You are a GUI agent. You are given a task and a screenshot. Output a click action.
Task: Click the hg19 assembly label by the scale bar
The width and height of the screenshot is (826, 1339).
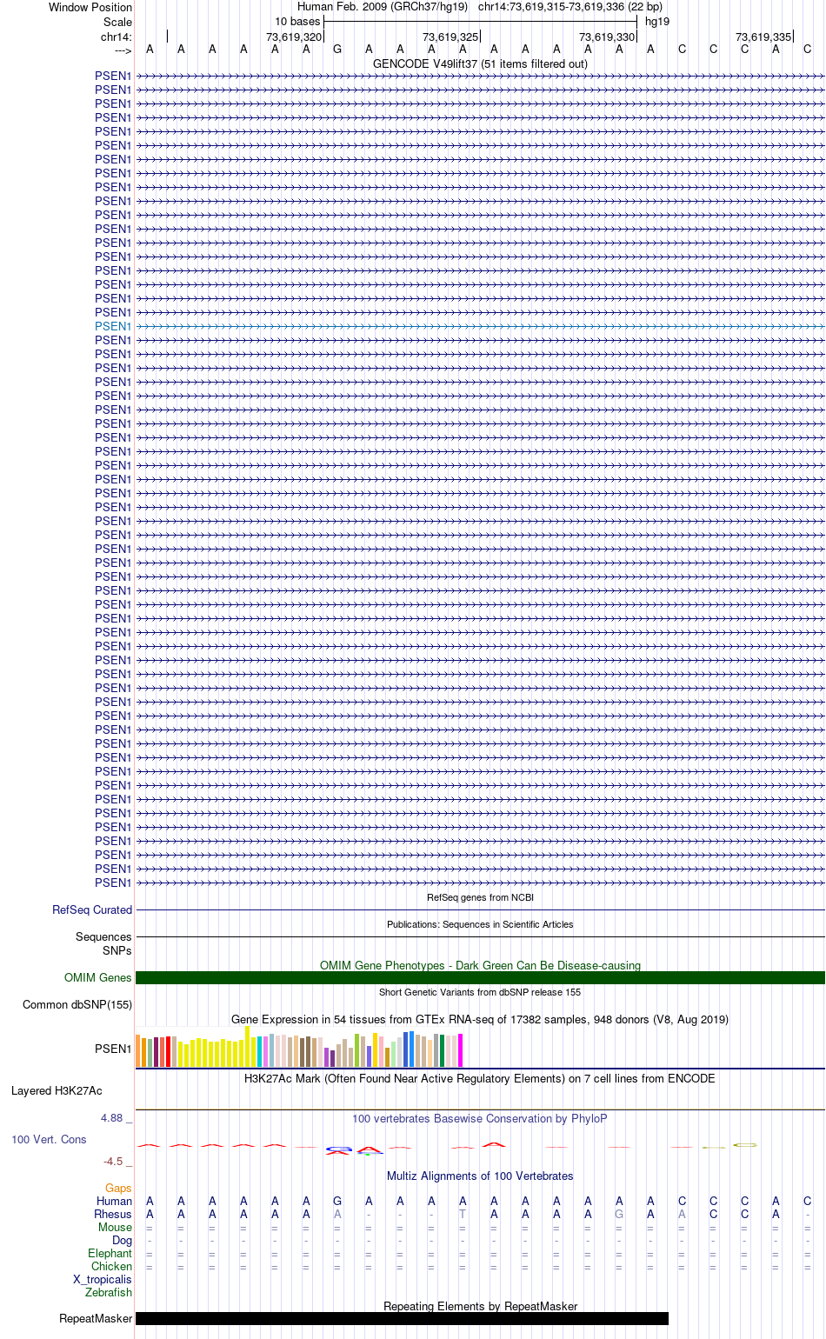[657, 22]
